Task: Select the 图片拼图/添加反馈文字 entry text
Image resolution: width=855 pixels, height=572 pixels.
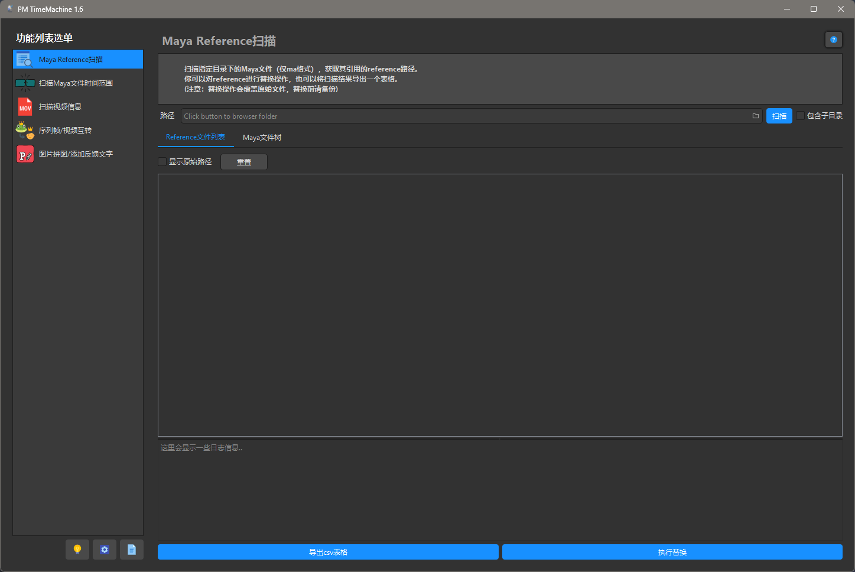Action: pos(76,154)
